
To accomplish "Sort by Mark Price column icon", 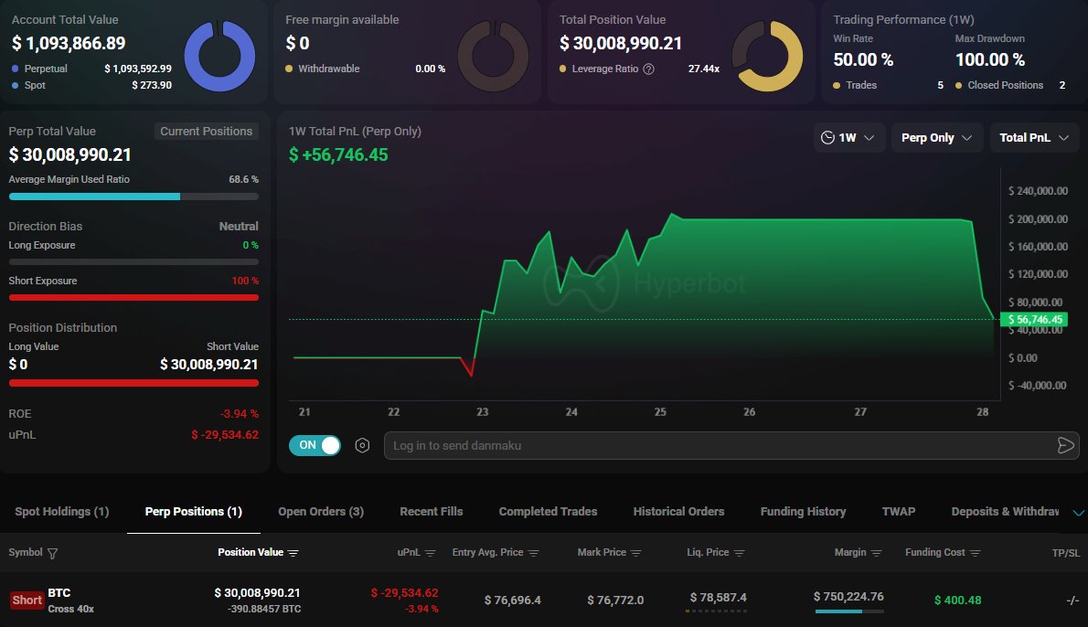I will pos(635,553).
